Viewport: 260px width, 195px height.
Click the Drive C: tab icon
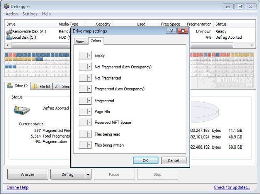coord(10,85)
